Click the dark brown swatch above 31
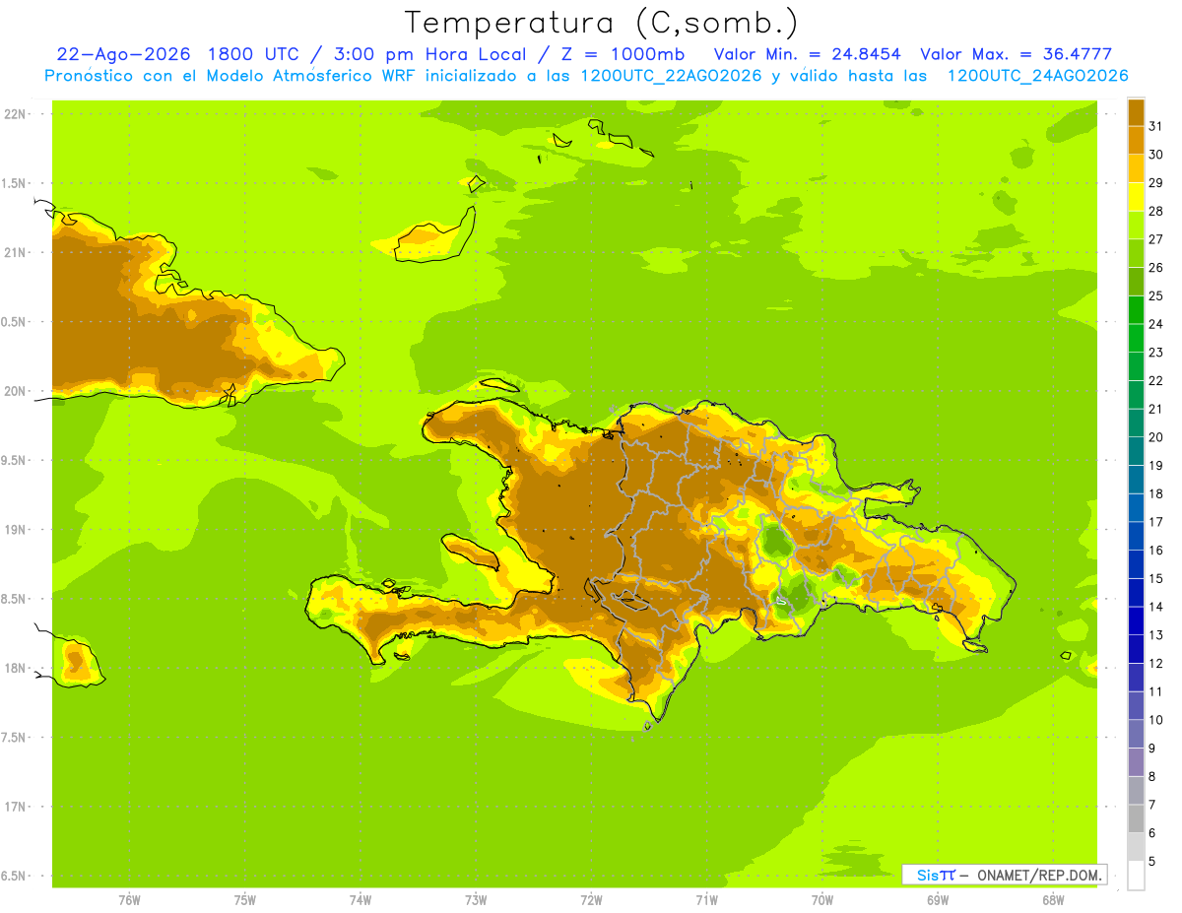Screen dimensions: 1182x913 click(x=1136, y=113)
